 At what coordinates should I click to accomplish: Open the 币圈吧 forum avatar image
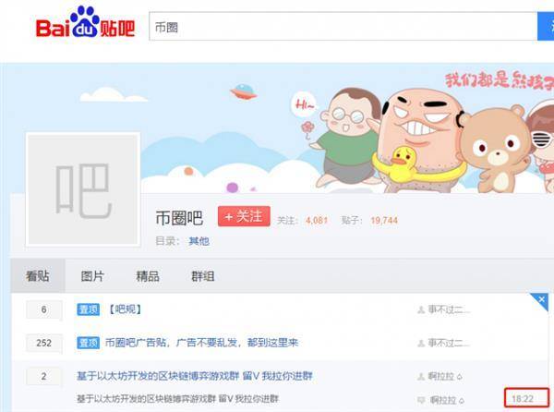(x=83, y=189)
